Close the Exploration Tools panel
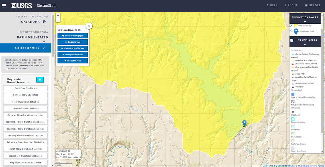The width and height of the screenshot is (325, 167). (x=88, y=26)
